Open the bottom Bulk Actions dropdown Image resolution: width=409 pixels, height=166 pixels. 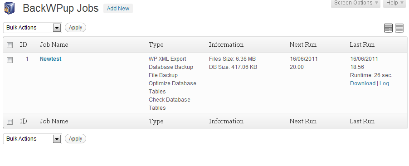coord(33,139)
